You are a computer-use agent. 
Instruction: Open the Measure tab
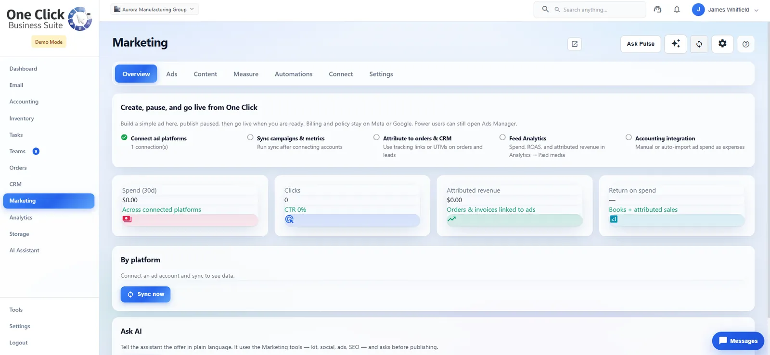[x=246, y=74]
